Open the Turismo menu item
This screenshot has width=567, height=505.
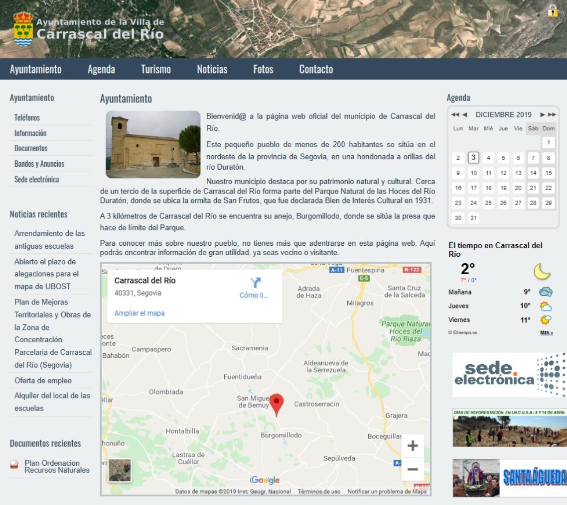click(x=155, y=69)
